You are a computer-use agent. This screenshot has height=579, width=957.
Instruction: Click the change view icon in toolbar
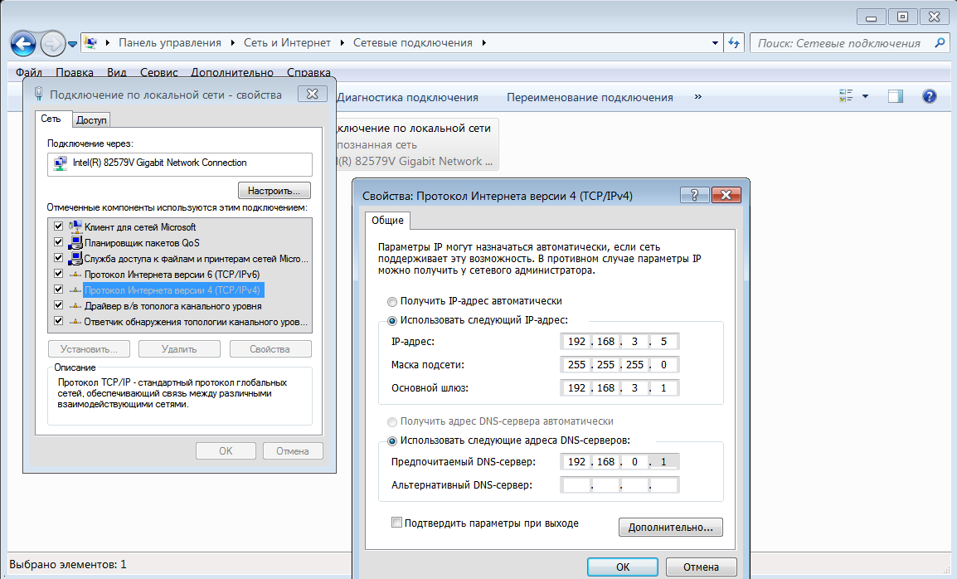click(x=846, y=97)
